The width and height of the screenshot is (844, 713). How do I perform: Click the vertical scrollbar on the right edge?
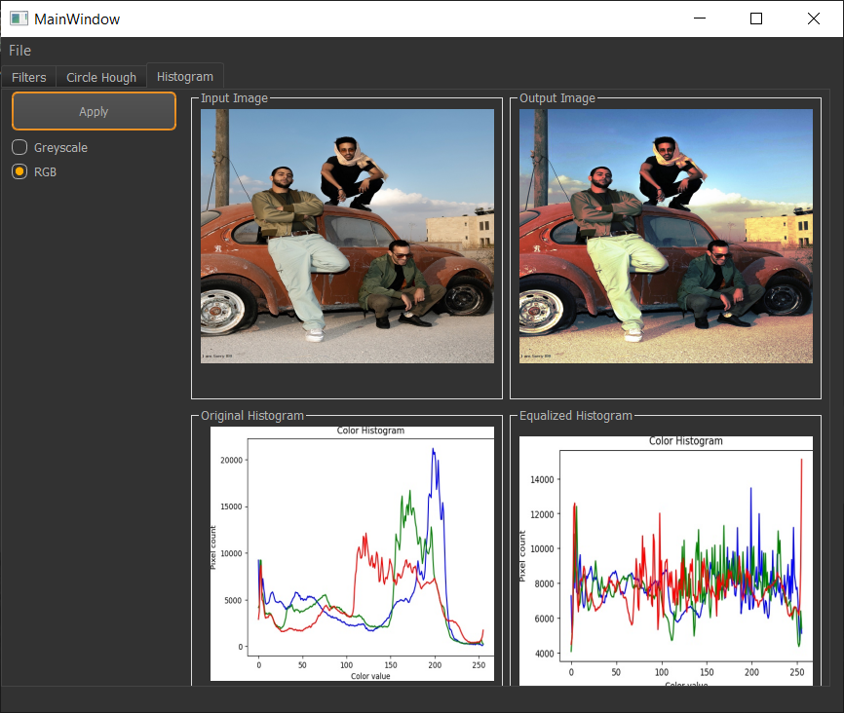coord(837,390)
